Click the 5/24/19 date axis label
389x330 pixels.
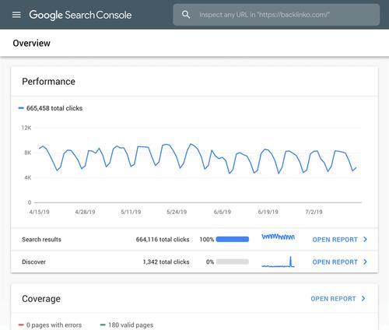click(177, 212)
